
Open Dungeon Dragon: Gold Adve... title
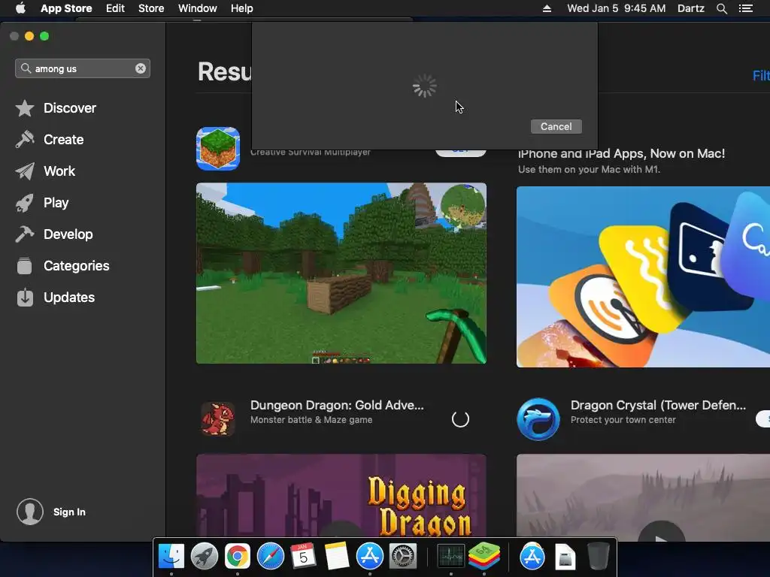tap(337, 405)
